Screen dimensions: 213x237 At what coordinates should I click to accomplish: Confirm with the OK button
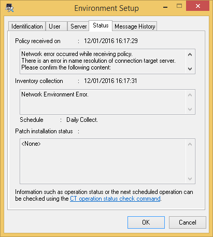146,222
